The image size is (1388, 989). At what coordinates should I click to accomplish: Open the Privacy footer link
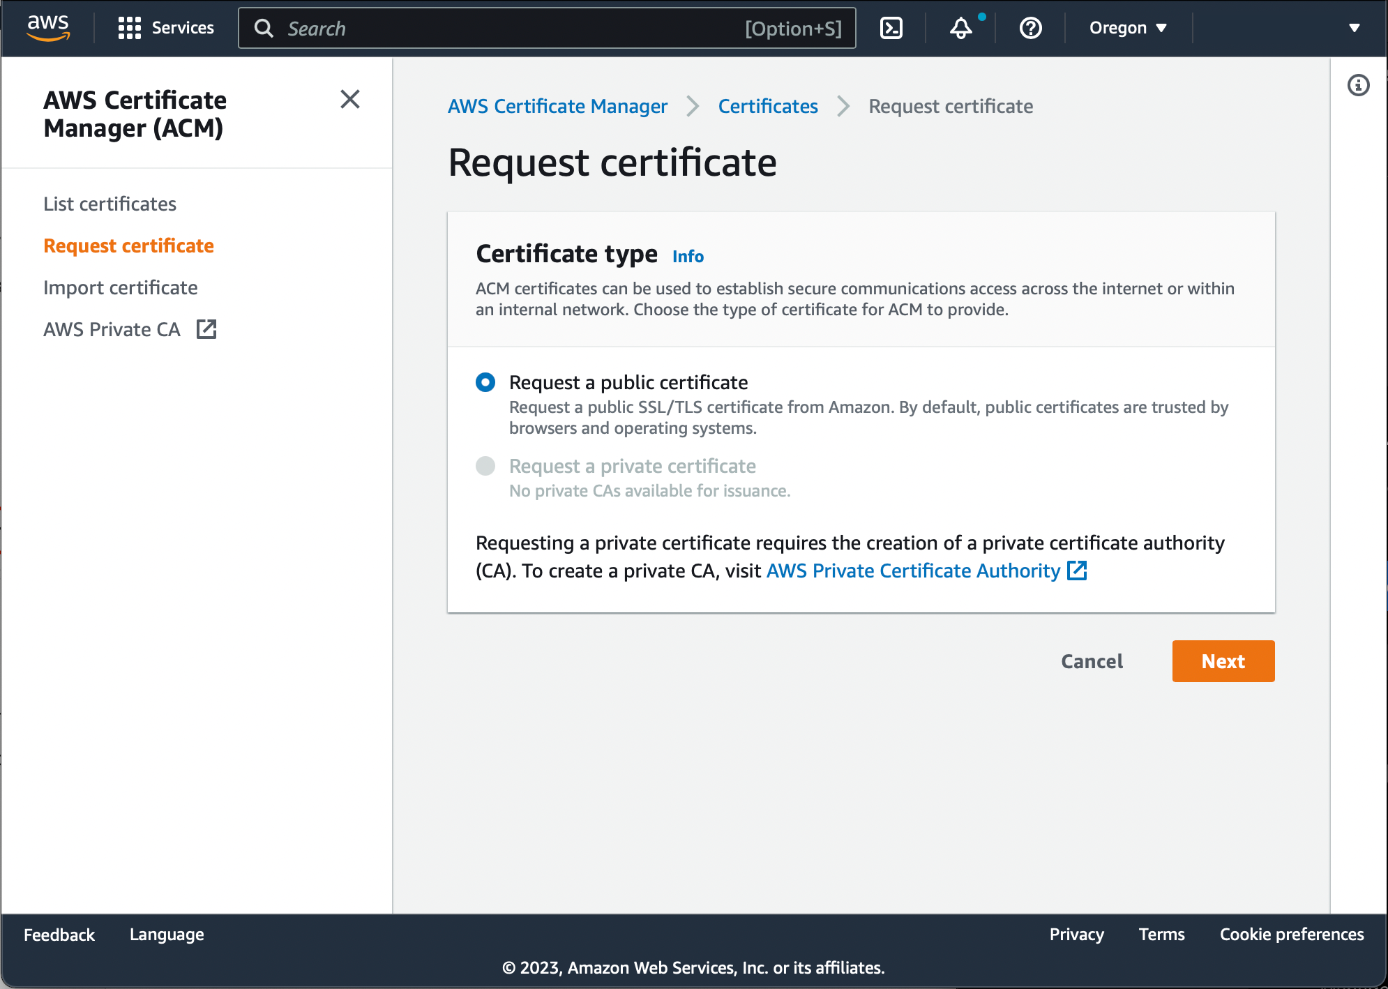point(1076,935)
